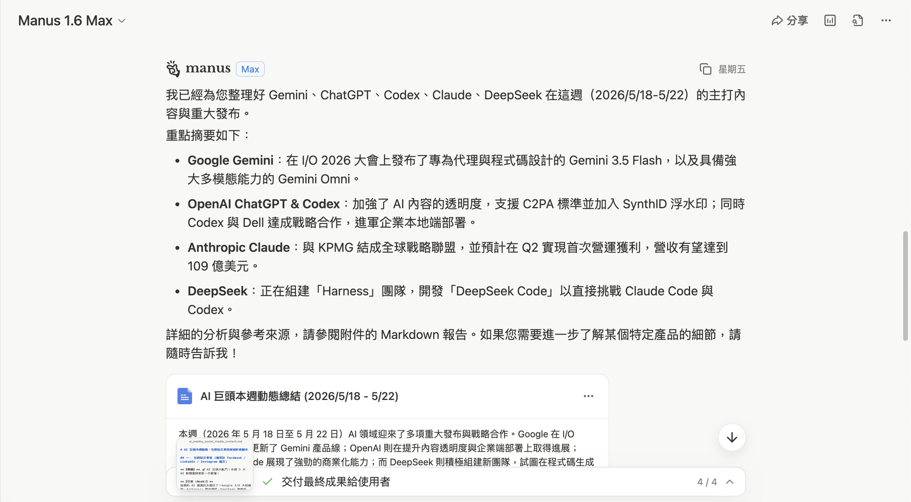The width and height of the screenshot is (911, 502).
Task: Copy the manus message with copy icon
Action: pyautogui.click(x=706, y=69)
